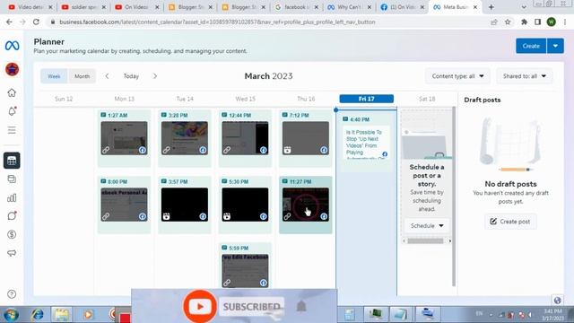Image resolution: width=574 pixels, height=323 pixels.
Task: Open Insights bar chart icon
Action: click(12, 197)
